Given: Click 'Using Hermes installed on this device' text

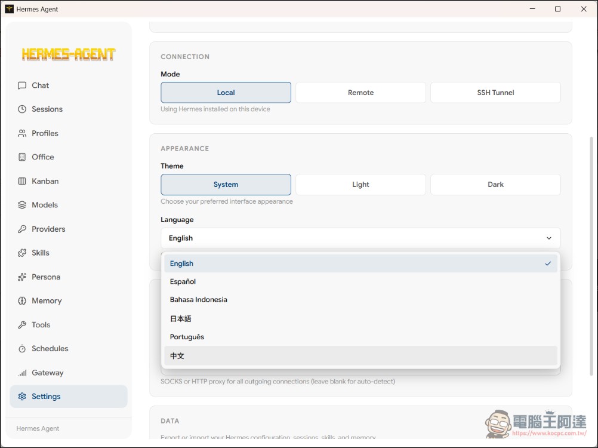Looking at the screenshot, I should pos(215,109).
